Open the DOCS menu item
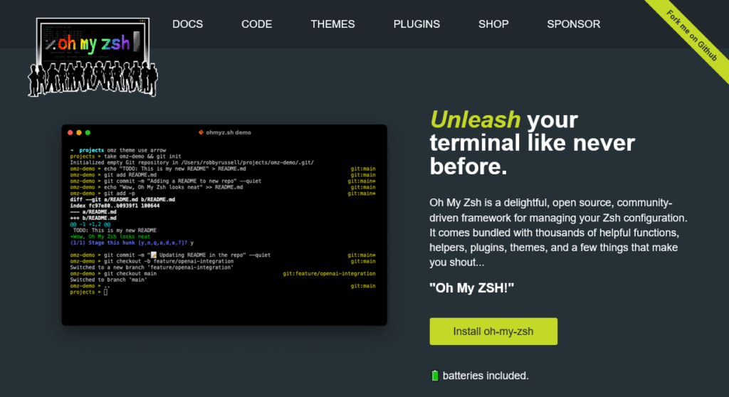Image resolution: width=729 pixels, height=397 pixels. [187, 24]
